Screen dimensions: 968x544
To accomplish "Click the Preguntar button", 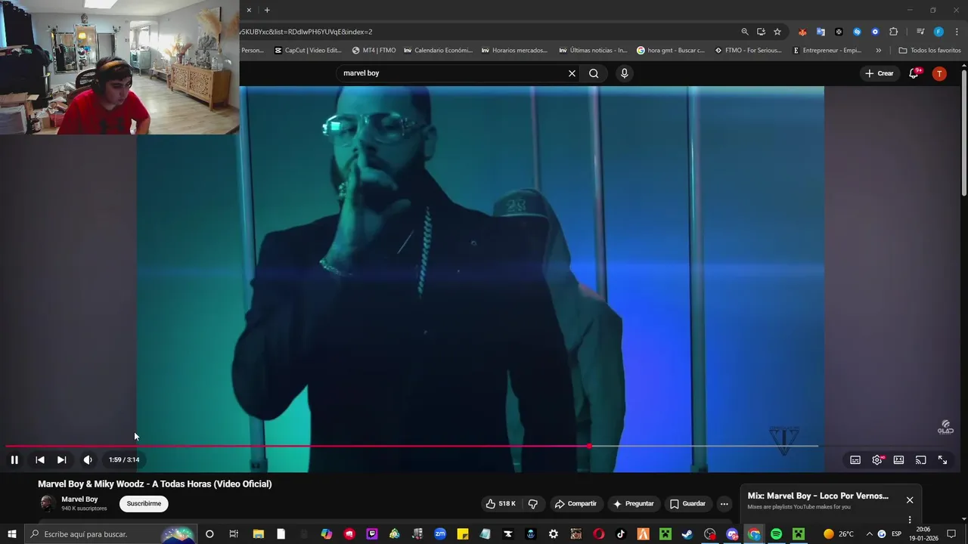I will 633,504.
